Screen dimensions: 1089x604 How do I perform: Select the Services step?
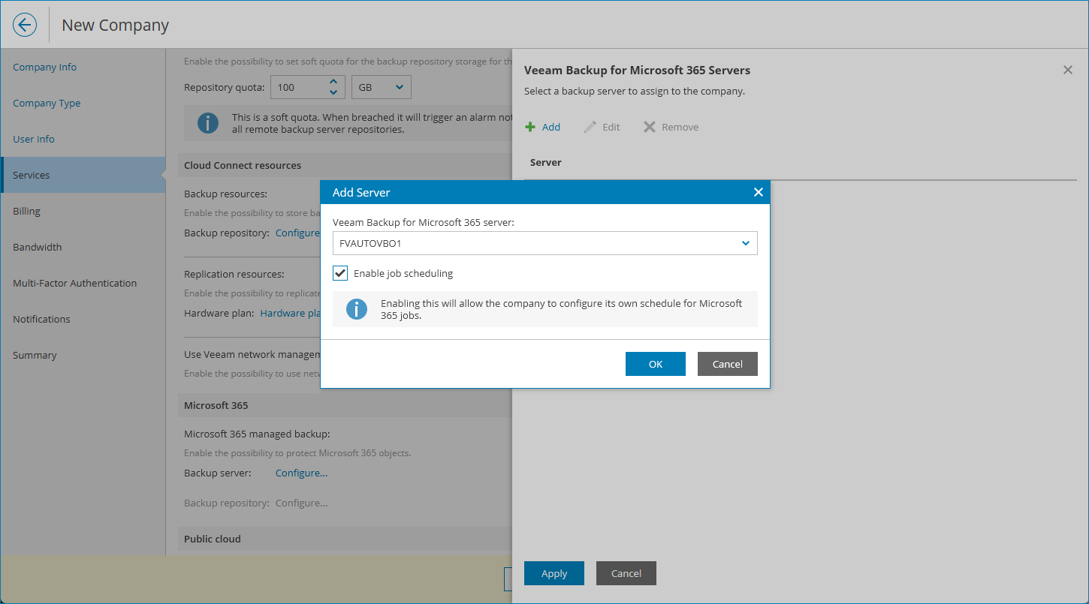(x=83, y=175)
